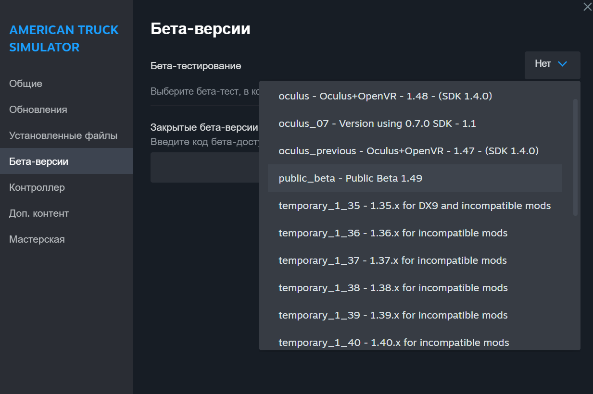Go to the Обновления tab
Screen dimensions: 593x394
pos(38,110)
